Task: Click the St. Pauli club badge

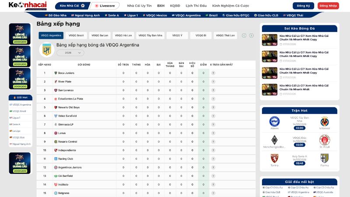Action: tap(325, 140)
